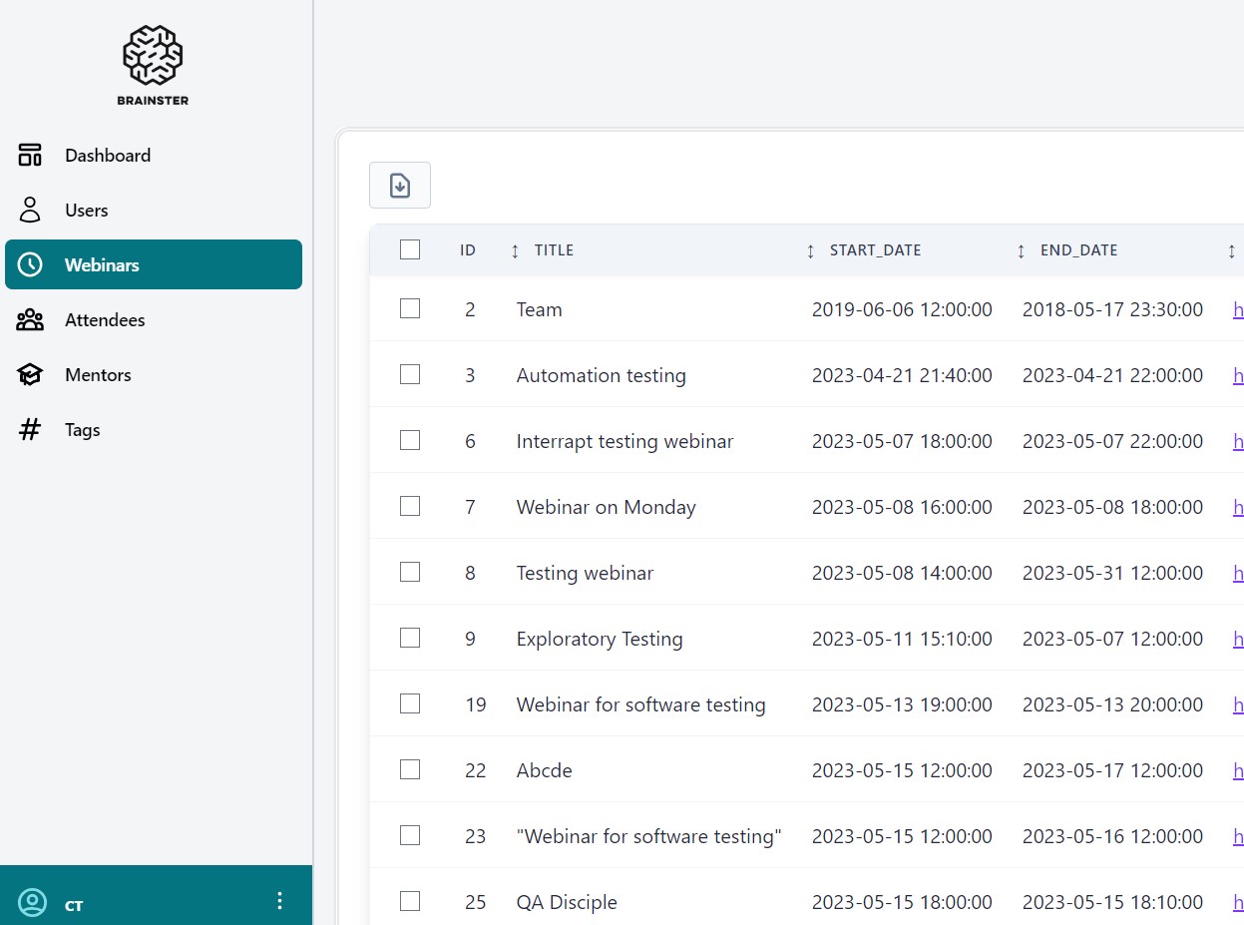Image resolution: width=1244 pixels, height=925 pixels.
Task: Open the Attendees page in sidebar
Action: pos(105,319)
